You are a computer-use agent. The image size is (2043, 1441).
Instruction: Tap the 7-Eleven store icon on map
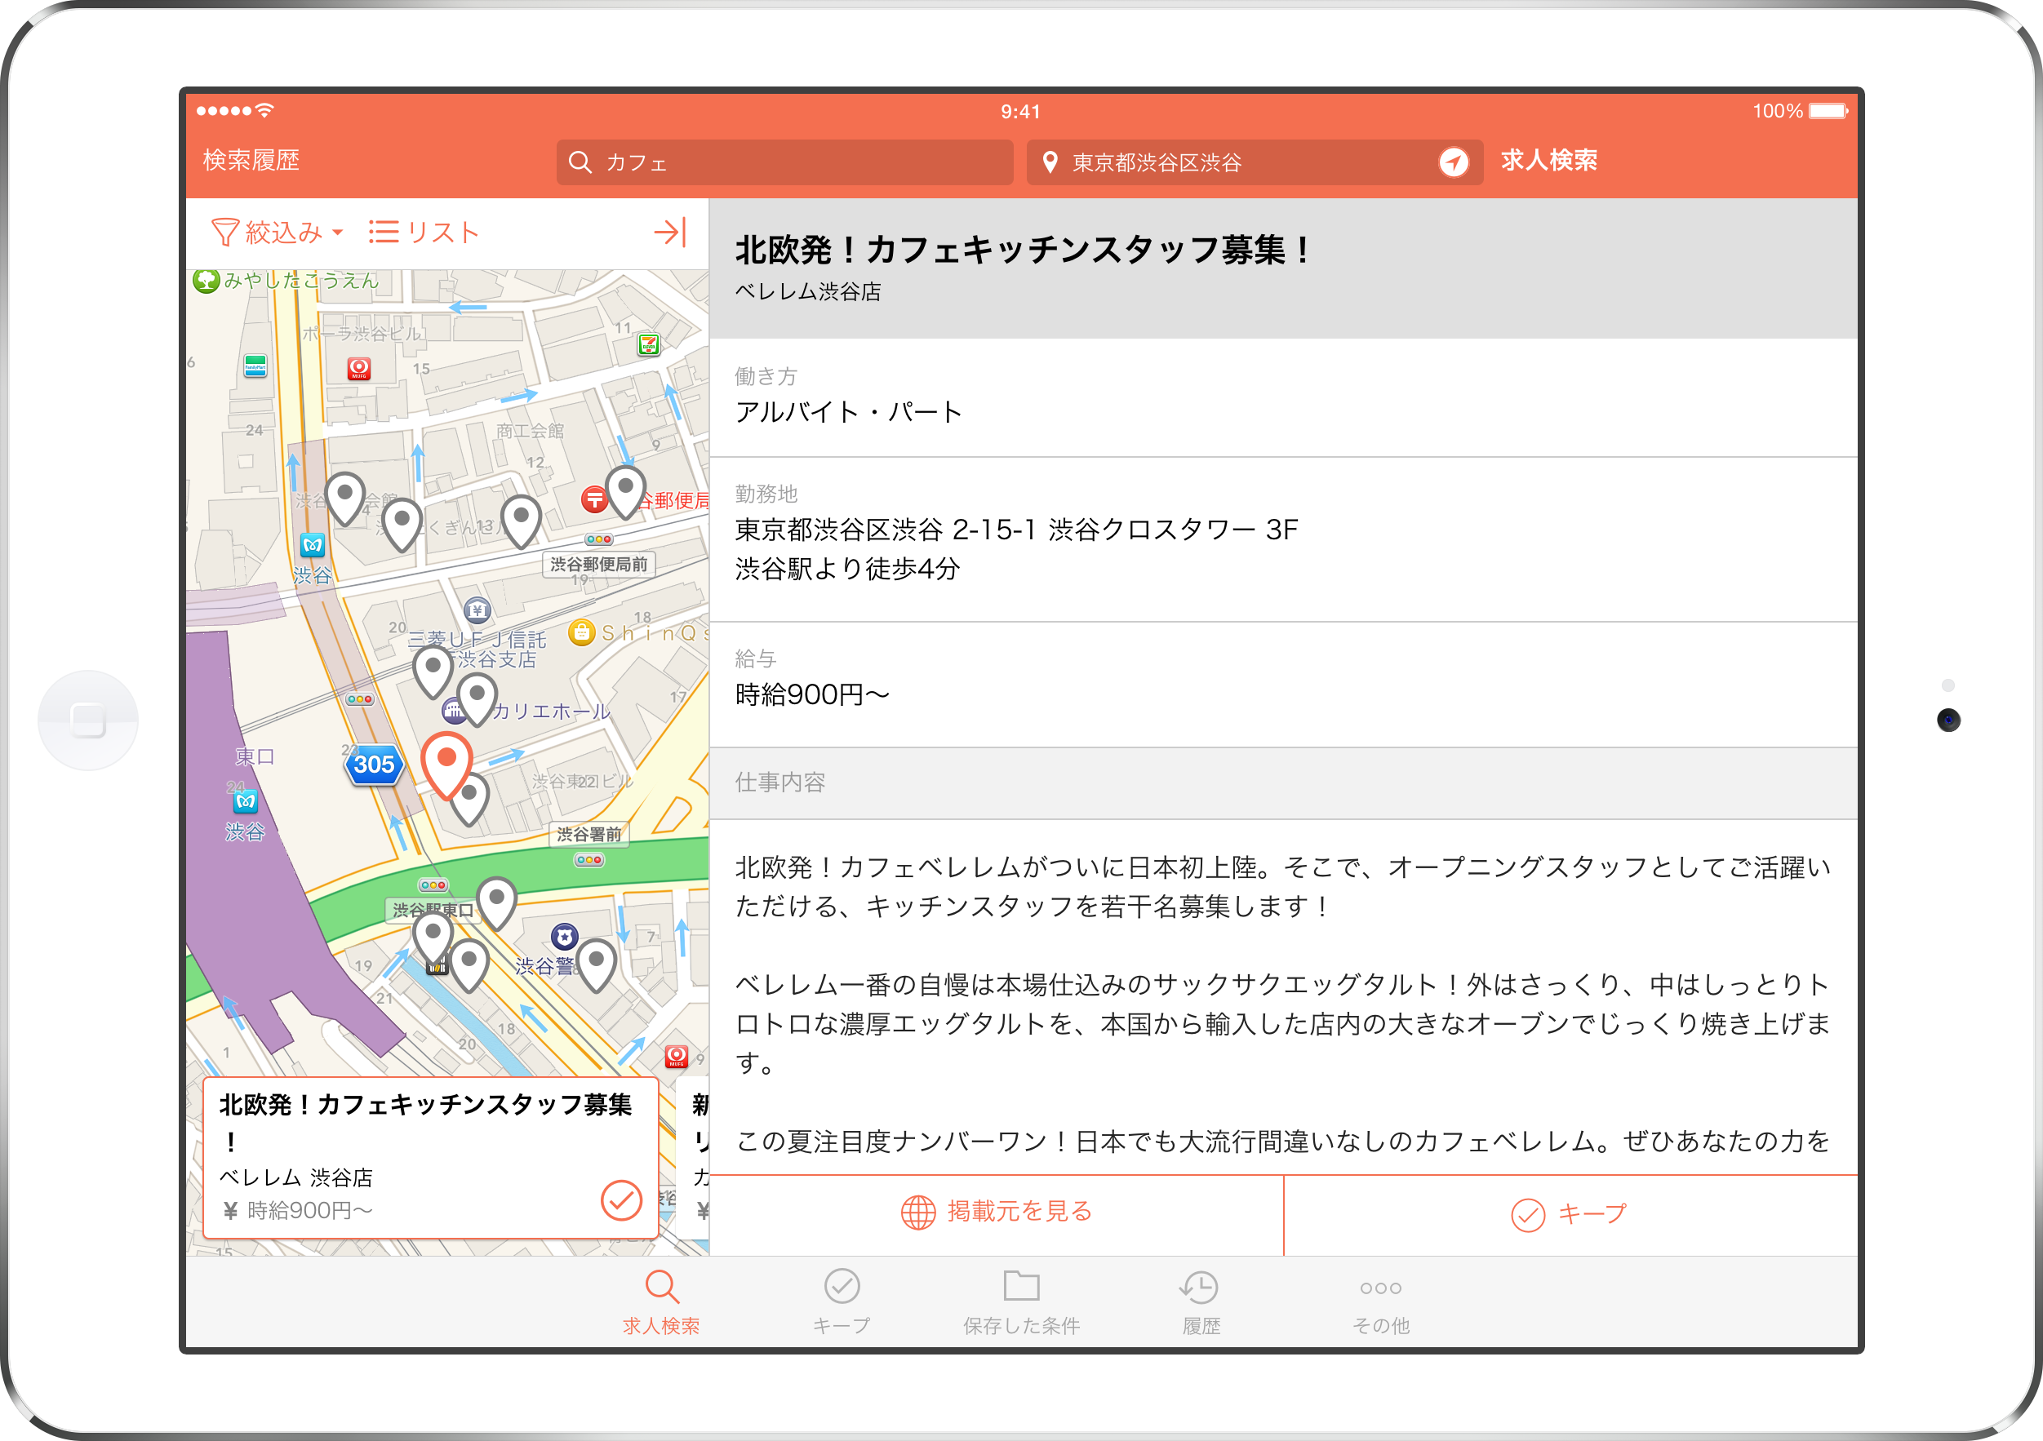pyautogui.click(x=649, y=344)
